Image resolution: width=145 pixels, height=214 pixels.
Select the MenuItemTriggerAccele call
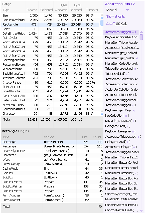coord(121,43)
